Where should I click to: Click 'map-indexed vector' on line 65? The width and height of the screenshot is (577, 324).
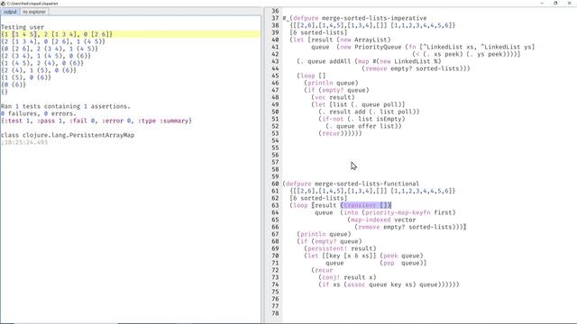pyautogui.click(x=383, y=220)
